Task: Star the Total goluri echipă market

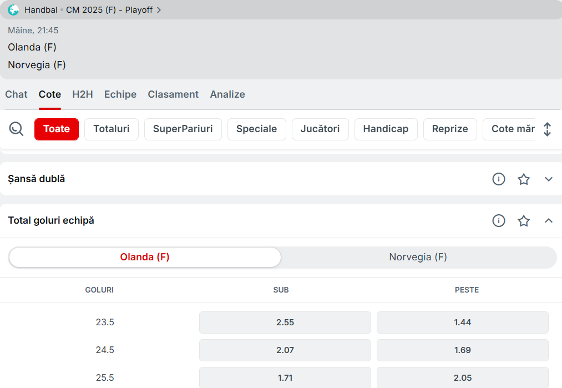Action: 524,221
